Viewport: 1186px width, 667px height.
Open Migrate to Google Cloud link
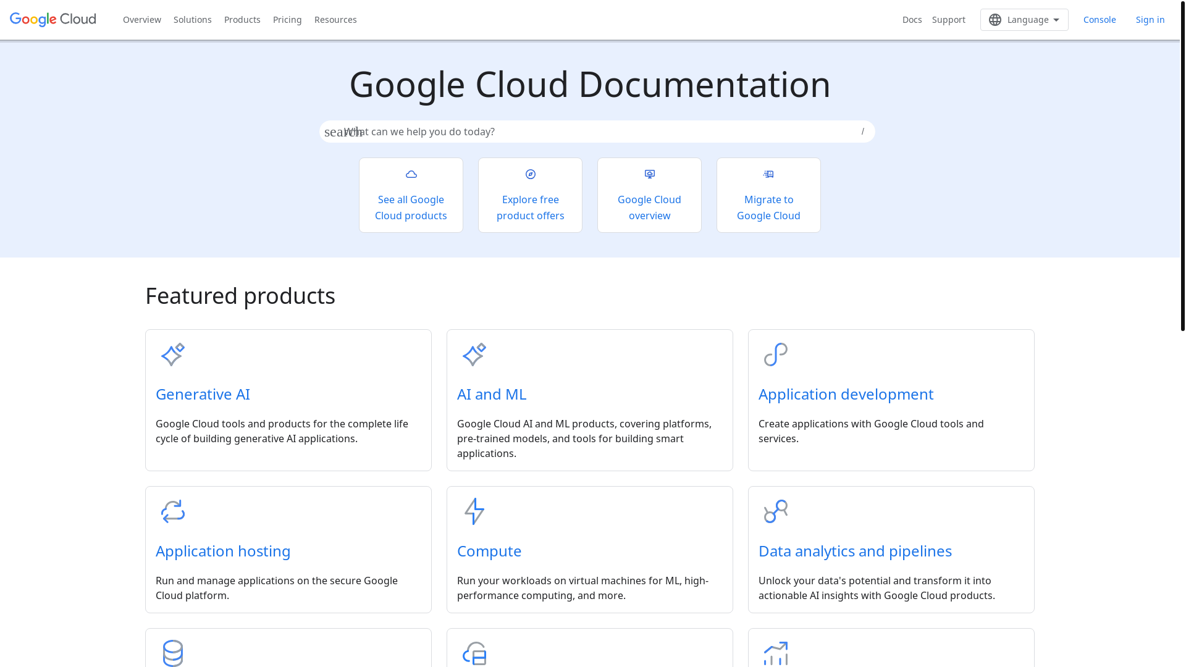pyautogui.click(x=768, y=208)
